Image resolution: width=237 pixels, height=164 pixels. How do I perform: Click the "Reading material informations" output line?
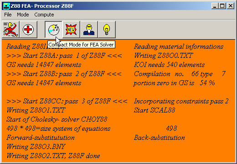pos(179,46)
